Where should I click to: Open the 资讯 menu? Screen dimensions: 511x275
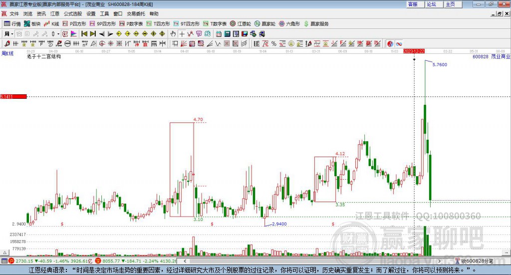coord(41,13)
